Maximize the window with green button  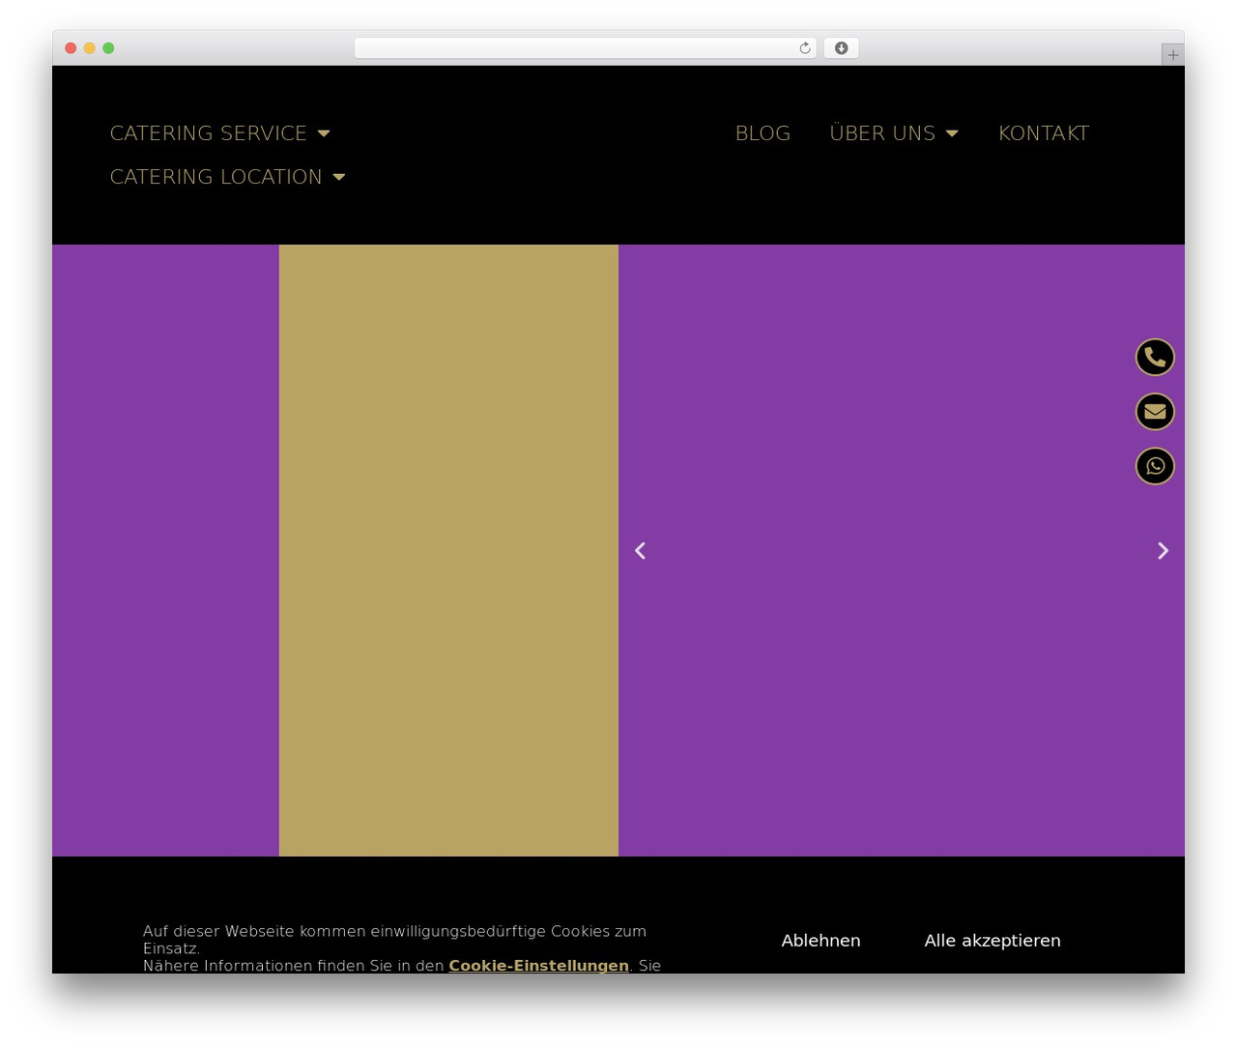point(108,48)
